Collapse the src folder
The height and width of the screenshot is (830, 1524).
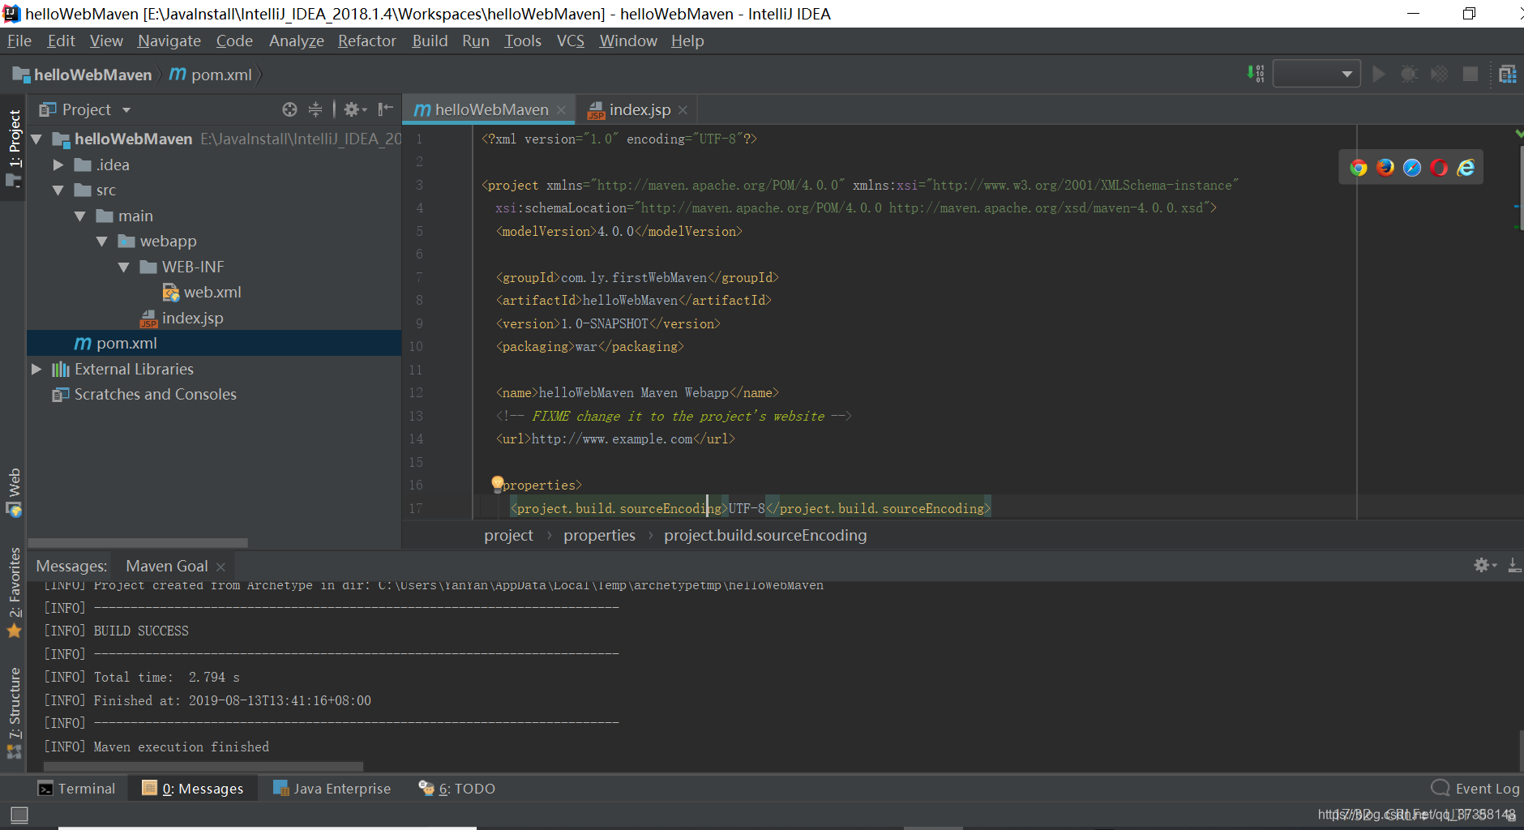58,190
